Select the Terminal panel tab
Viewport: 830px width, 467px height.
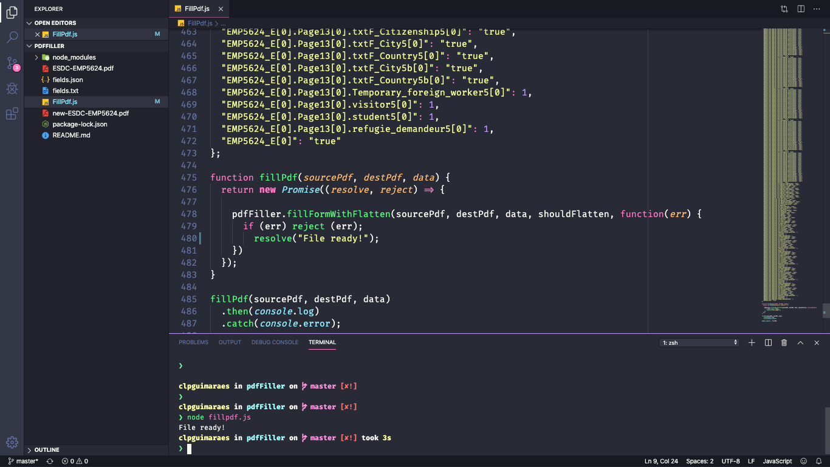point(322,342)
